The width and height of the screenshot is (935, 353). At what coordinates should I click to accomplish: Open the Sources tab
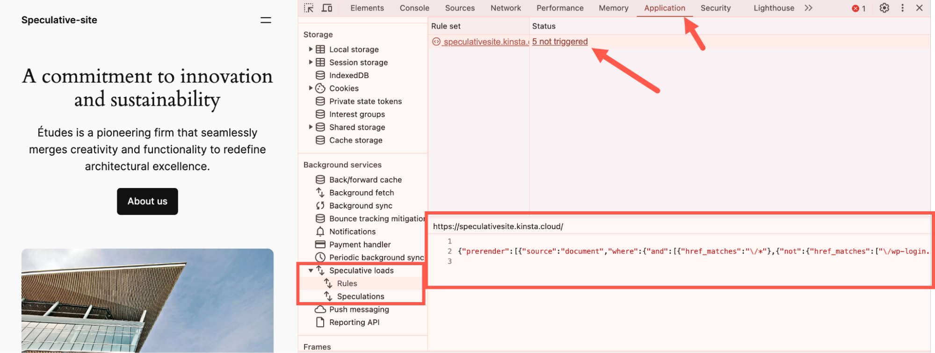pos(460,8)
